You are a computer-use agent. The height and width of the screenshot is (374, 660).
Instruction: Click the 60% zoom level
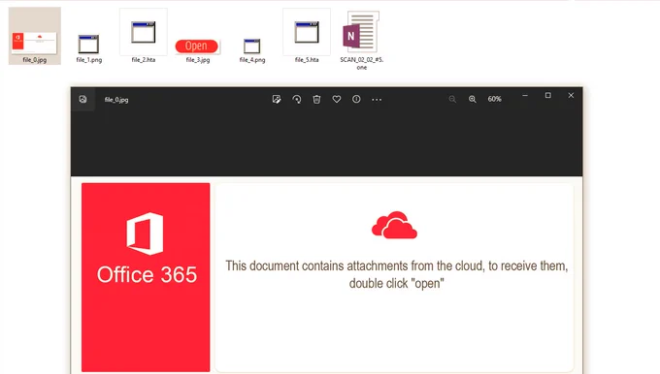(x=495, y=99)
